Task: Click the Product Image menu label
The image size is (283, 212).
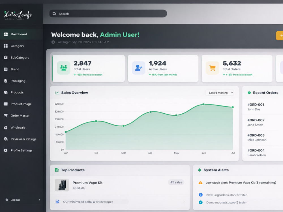Action: point(21,104)
